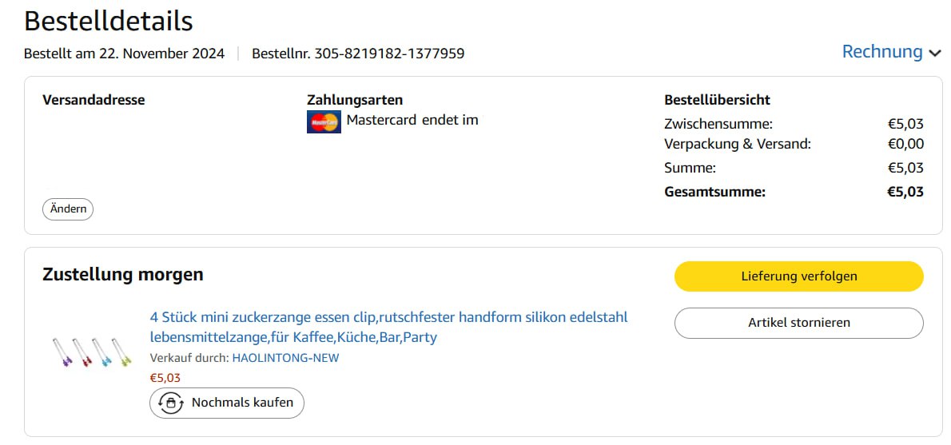The image size is (951, 445).
Task: Click the Mastercard endet im text
Action: (412, 121)
